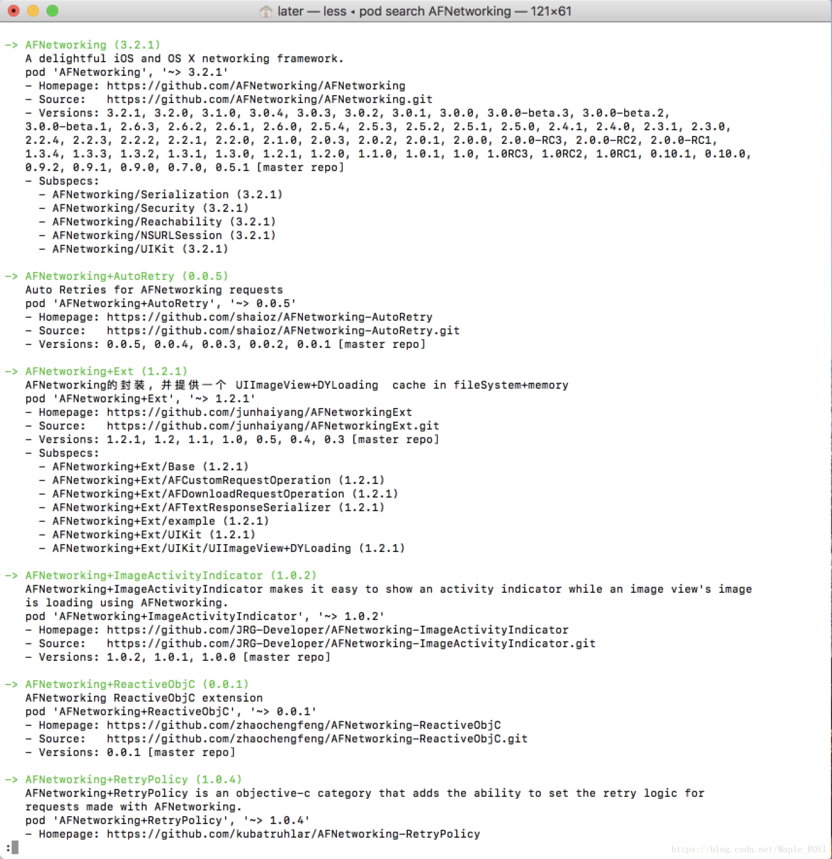Click pod 'AFNetworking+ReactiveObjC' install line
This screenshot has width=832, height=859.
171,711
